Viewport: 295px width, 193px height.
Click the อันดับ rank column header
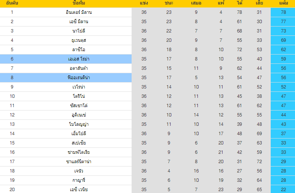coord(12,3)
